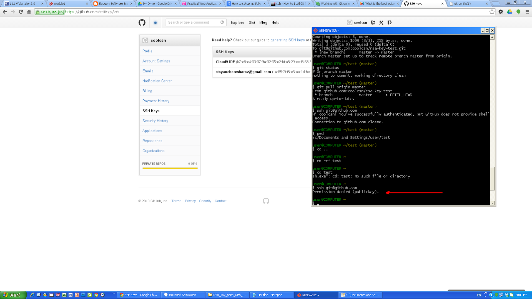Click coolcsn avatar in GitHub header
The height and width of the screenshot is (299, 532).
[x=349, y=23]
